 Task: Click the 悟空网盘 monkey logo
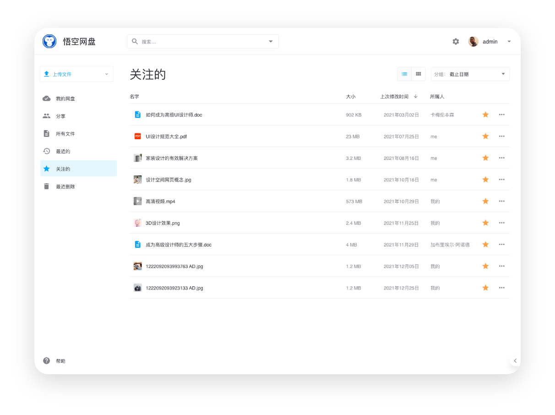click(x=49, y=41)
